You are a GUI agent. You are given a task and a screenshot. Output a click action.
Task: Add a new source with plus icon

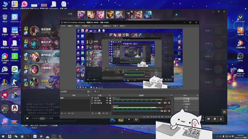point(92,113)
